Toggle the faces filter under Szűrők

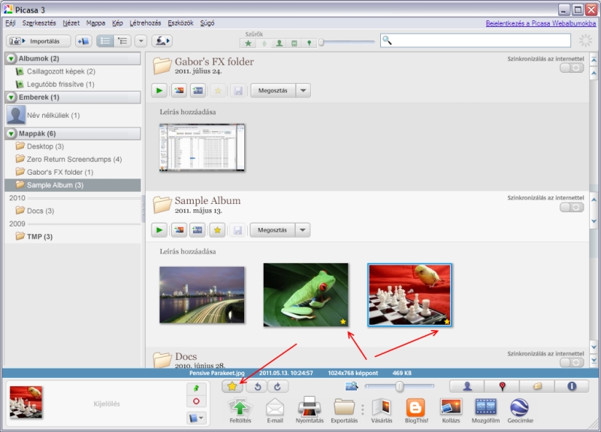[x=279, y=43]
